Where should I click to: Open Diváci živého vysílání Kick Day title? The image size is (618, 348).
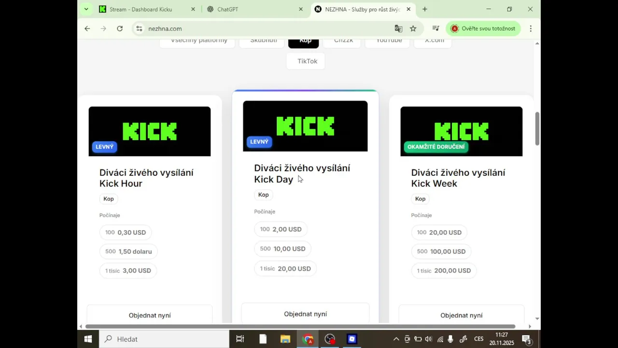[x=302, y=174]
